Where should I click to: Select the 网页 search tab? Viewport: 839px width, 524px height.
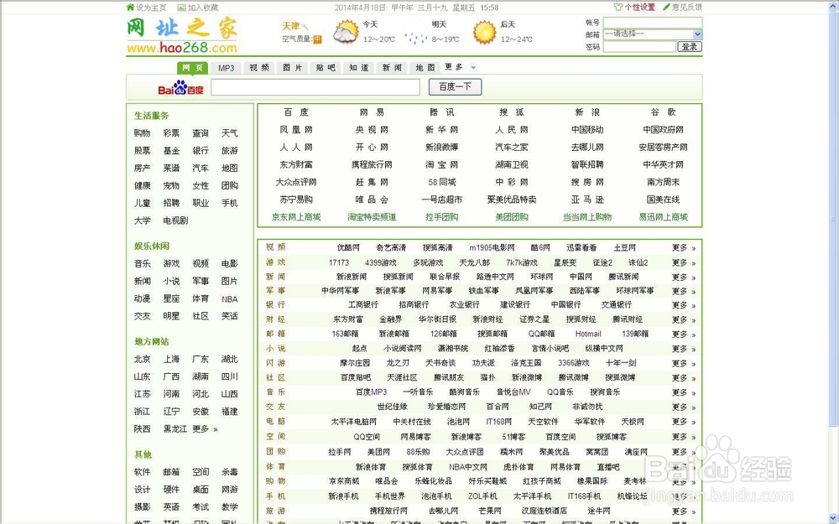[193, 68]
